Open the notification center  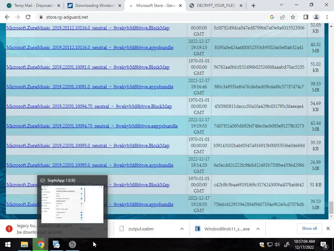coord(324,244)
